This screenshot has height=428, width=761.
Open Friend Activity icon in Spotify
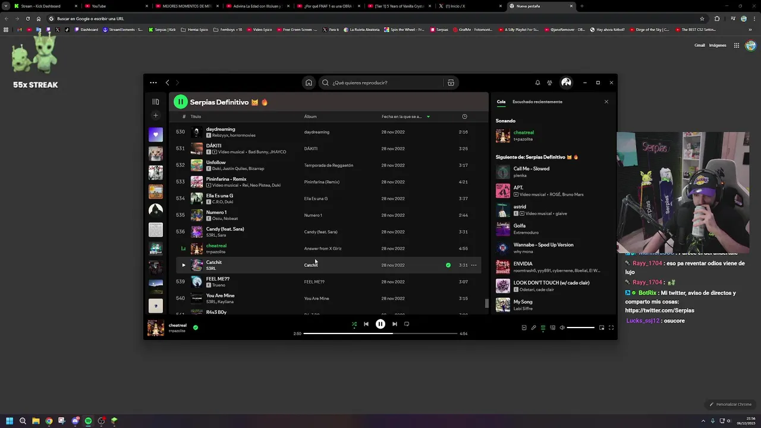pos(549,83)
